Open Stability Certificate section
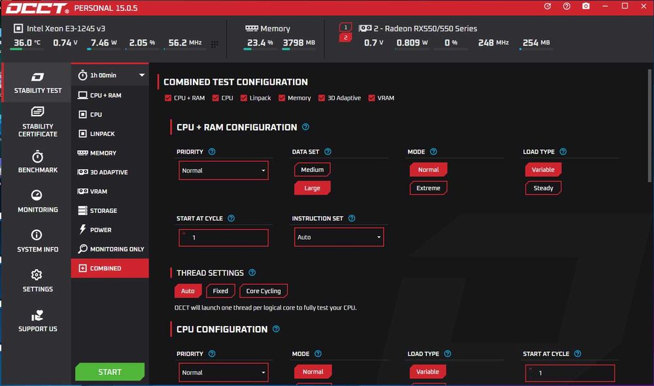The width and height of the screenshot is (654, 386). (x=37, y=122)
